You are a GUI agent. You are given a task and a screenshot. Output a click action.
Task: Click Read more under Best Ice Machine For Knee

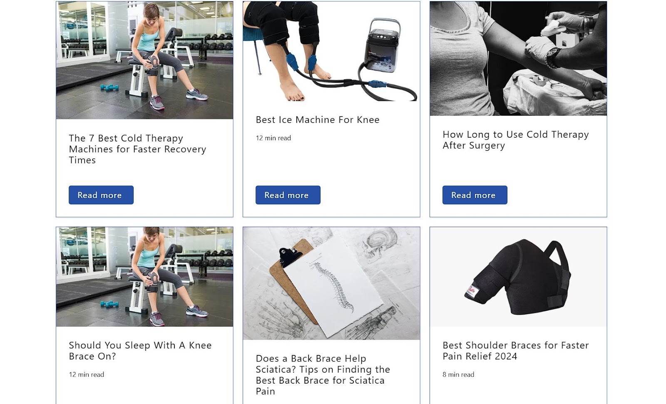[x=288, y=195]
